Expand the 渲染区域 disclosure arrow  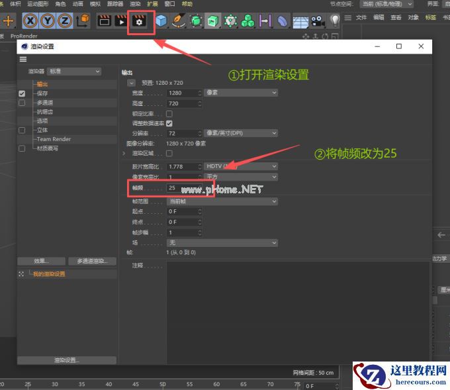(124, 154)
